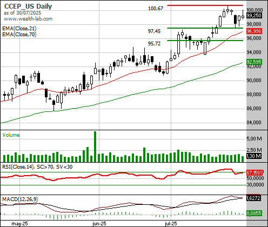Image resolution: width=268 pixels, height=227 pixels.
Task: Click the MACD histogram value tag 0,0855
Action: (x=254, y=213)
